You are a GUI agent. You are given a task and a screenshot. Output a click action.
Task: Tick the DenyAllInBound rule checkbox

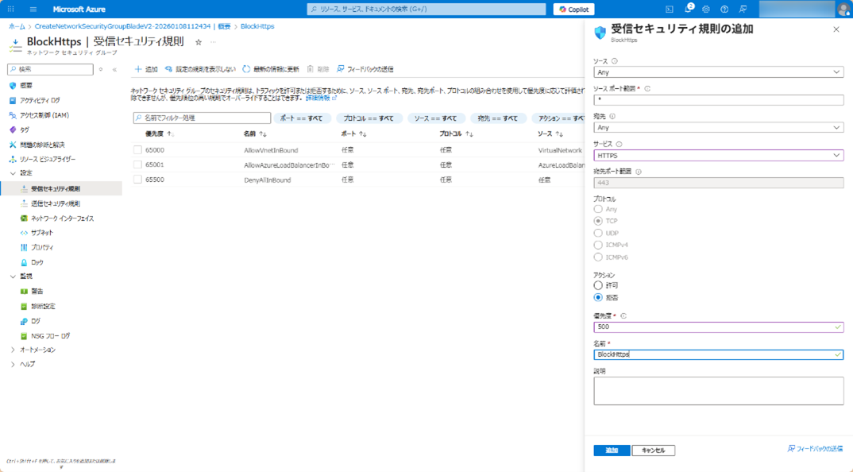[x=137, y=180]
